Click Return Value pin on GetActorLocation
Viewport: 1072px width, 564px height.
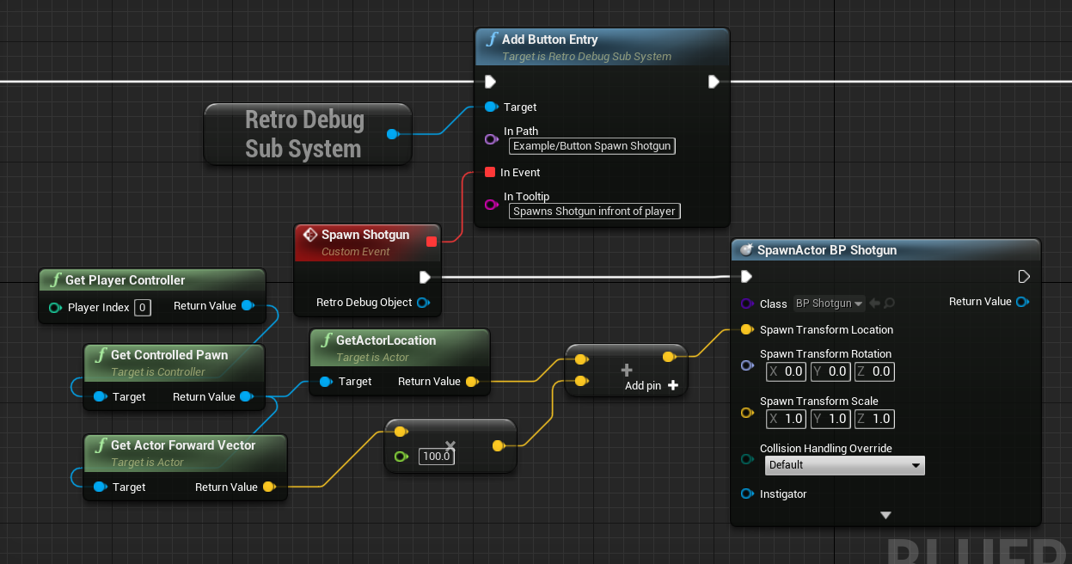click(472, 381)
